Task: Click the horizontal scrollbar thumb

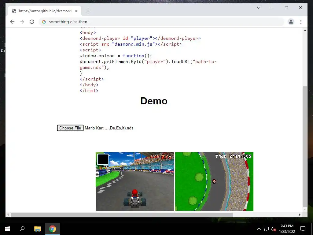Action: (x=122, y=214)
